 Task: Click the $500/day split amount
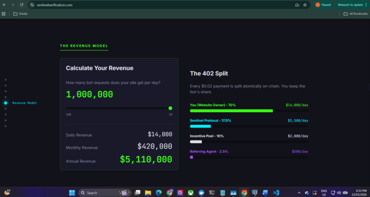click(x=300, y=152)
